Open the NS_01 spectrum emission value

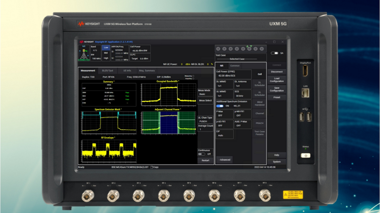[237, 106]
